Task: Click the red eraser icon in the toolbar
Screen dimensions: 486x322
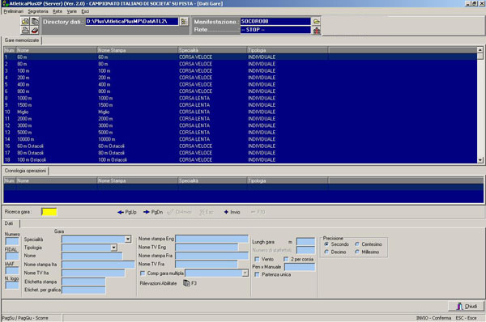Action: coord(34,30)
